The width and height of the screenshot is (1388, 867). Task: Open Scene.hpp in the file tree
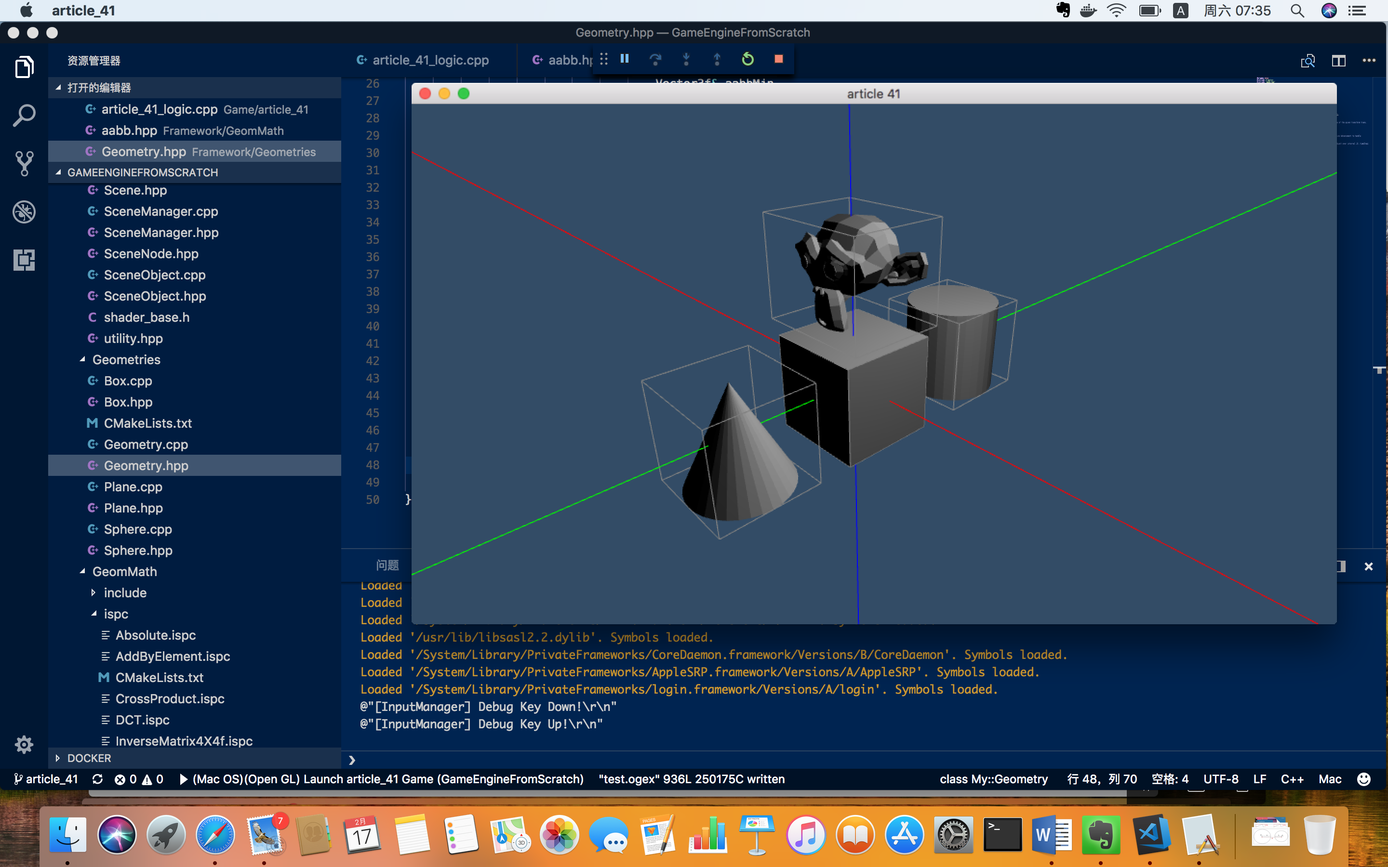(x=195, y=190)
